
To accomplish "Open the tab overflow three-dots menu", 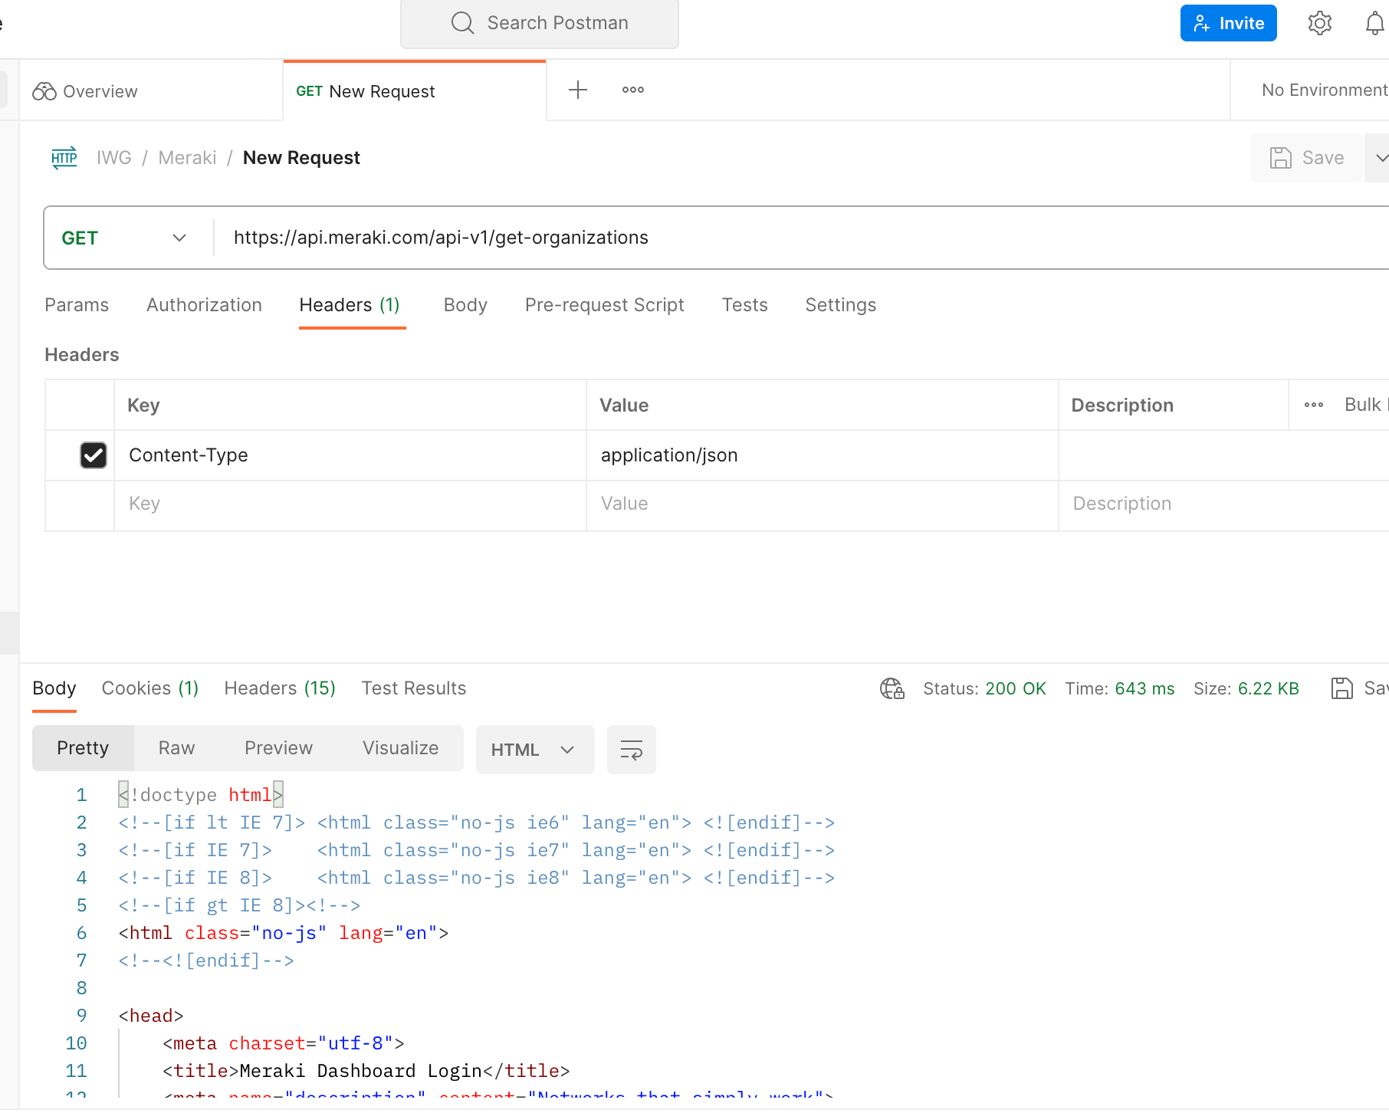I will click(x=632, y=90).
